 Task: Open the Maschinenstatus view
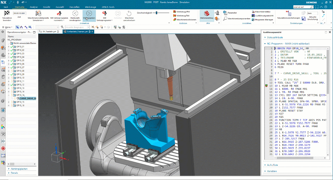[261, 12]
